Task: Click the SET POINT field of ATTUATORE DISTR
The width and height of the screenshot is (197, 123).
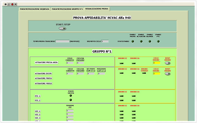Action: pos(91,74)
